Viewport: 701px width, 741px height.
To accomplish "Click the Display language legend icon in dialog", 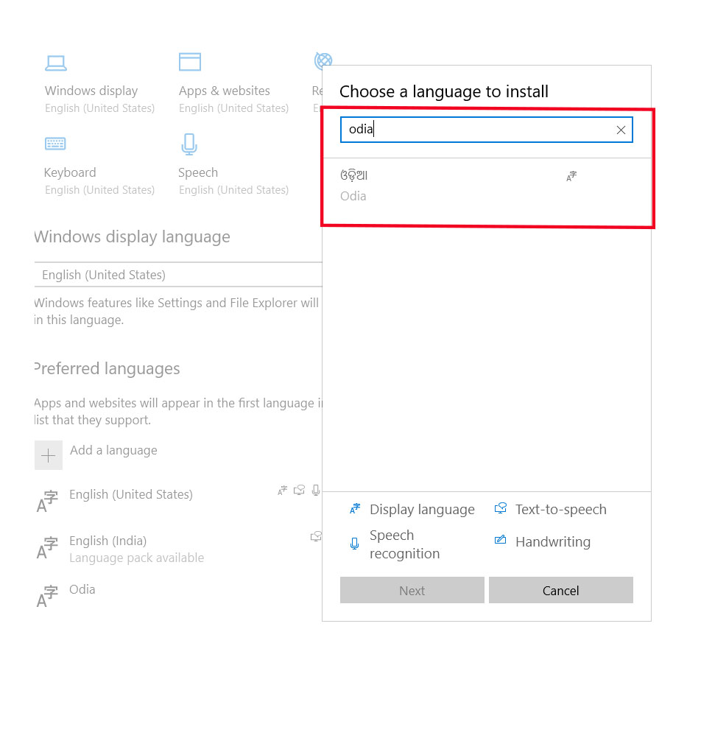I will click(355, 508).
